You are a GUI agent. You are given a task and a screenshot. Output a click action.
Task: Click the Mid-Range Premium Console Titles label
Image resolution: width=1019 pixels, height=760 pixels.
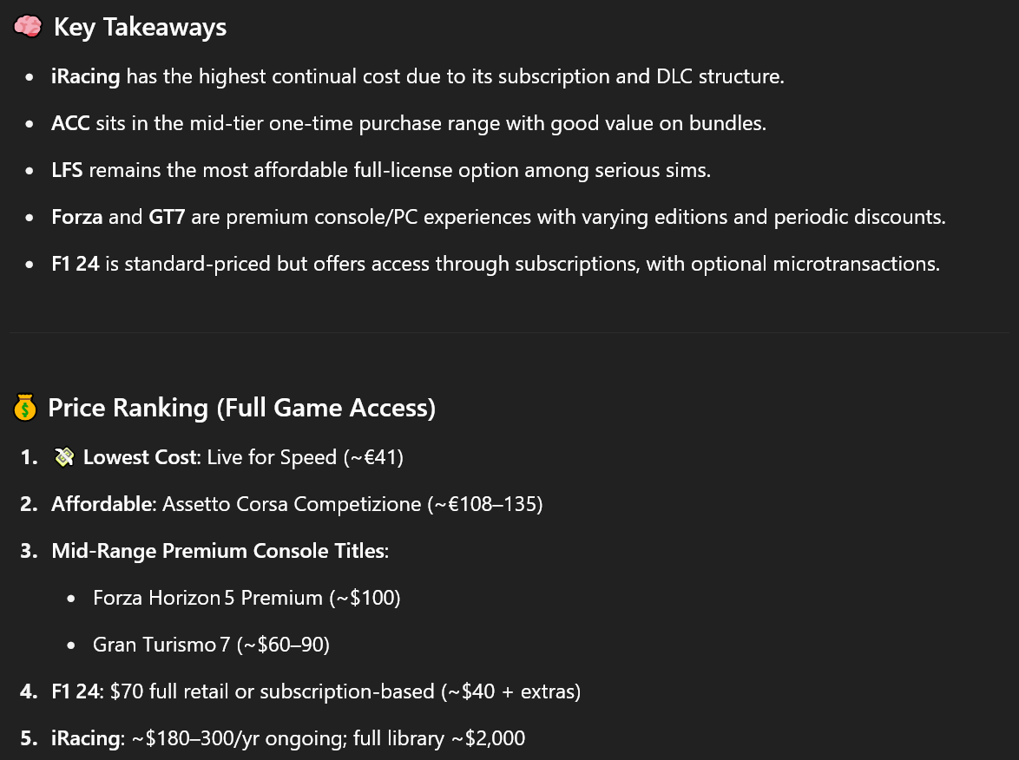219,551
